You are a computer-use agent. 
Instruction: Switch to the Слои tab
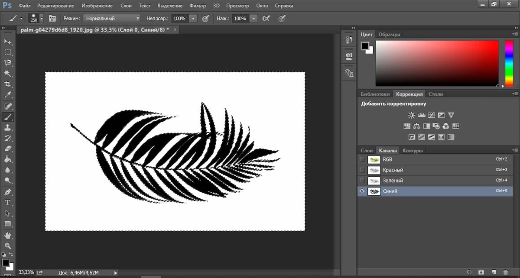point(367,150)
